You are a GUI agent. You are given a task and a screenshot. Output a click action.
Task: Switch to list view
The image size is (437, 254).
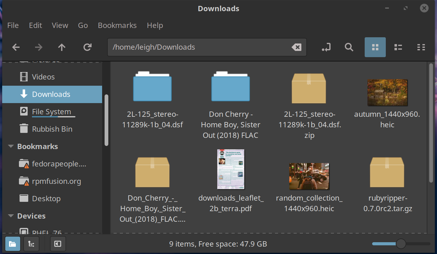(398, 47)
